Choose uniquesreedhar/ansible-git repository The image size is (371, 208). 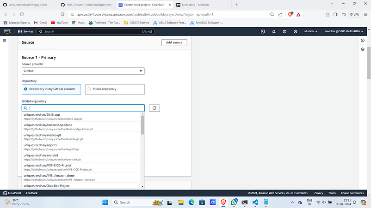click(81, 137)
